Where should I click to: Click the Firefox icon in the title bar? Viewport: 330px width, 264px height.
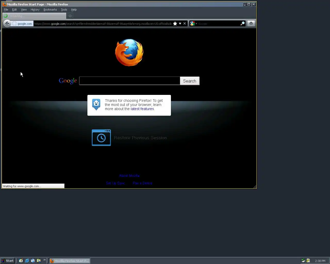click(x=4, y=4)
